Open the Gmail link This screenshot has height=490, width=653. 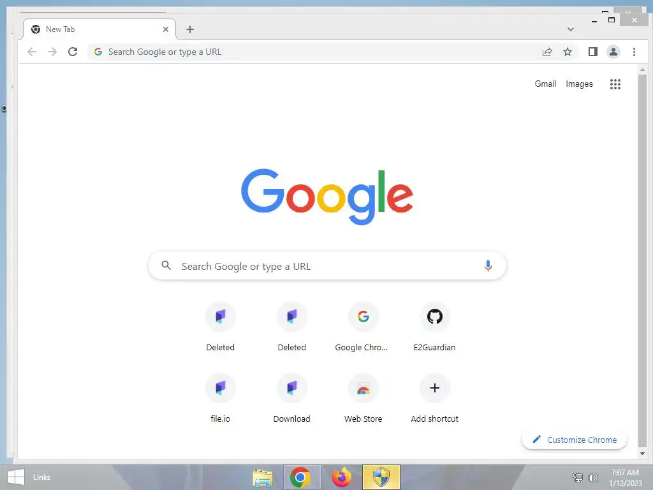[545, 84]
